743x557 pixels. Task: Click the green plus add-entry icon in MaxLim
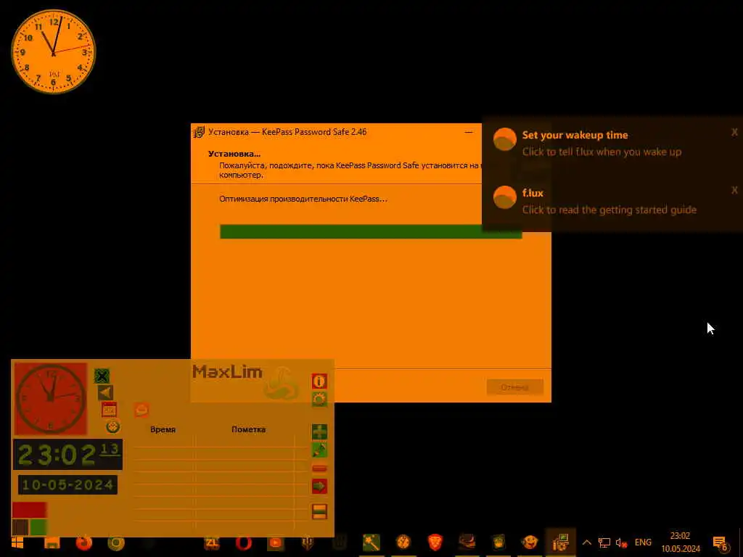pos(319,432)
